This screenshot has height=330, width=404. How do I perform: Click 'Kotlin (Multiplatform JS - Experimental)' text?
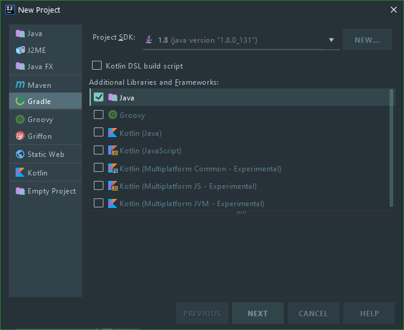click(188, 186)
